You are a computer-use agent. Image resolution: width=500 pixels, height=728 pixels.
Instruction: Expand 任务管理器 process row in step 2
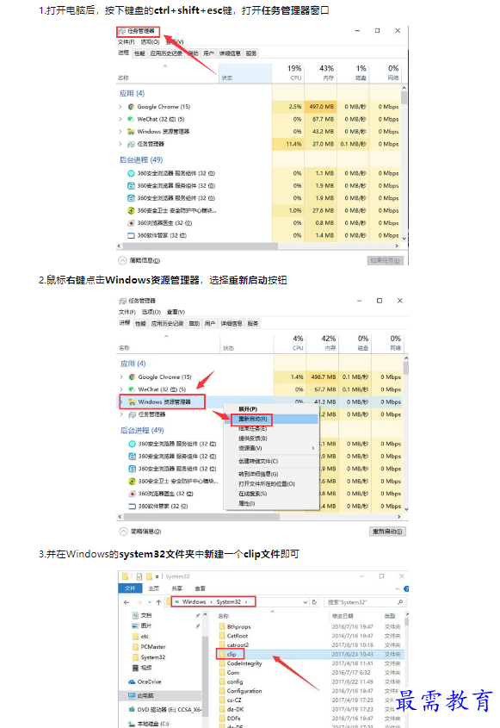tap(121, 414)
